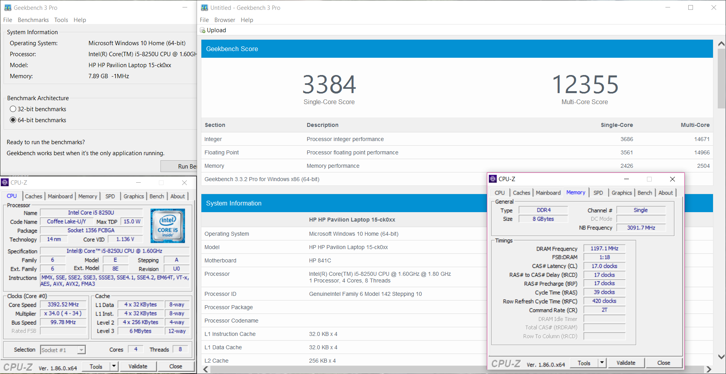
Task: Click Close button in left CPU-Z
Action: (x=176, y=367)
